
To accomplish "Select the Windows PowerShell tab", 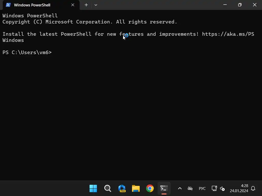I will (41, 5).
